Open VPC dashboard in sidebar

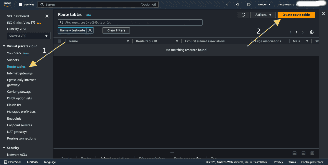(18, 16)
